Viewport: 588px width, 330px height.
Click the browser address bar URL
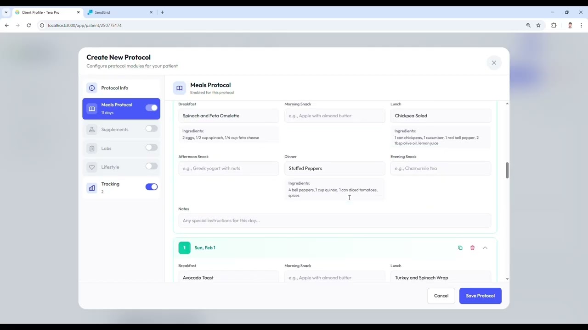coord(85,25)
